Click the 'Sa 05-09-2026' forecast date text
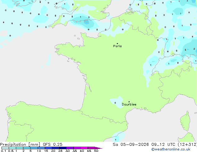197x152 pixels. click(131, 145)
